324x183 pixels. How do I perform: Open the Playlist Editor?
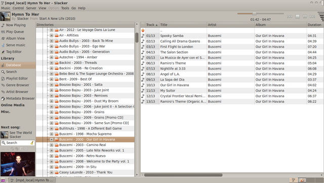coord(17,78)
